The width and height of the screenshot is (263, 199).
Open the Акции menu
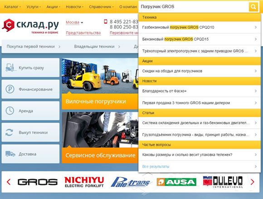tap(53, 7)
